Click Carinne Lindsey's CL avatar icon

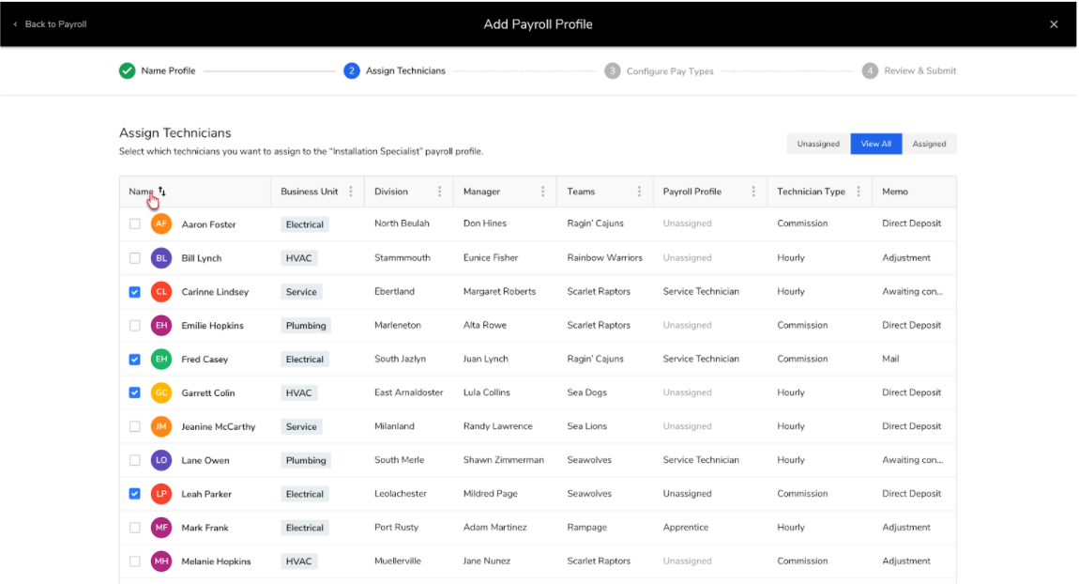(161, 292)
